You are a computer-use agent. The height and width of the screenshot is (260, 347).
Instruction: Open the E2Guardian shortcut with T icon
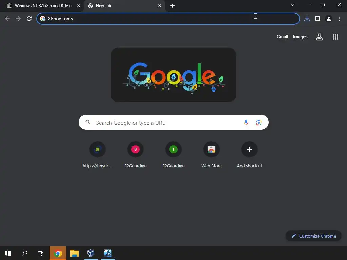click(x=173, y=155)
